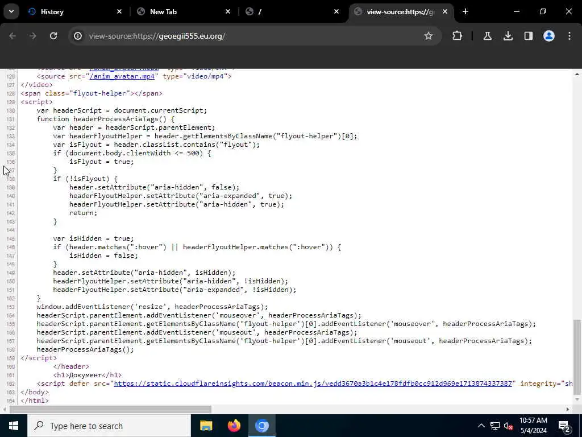The width and height of the screenshot is (582, 437).
Task: Click the scroll right arrow
Action: coord(568,409)
